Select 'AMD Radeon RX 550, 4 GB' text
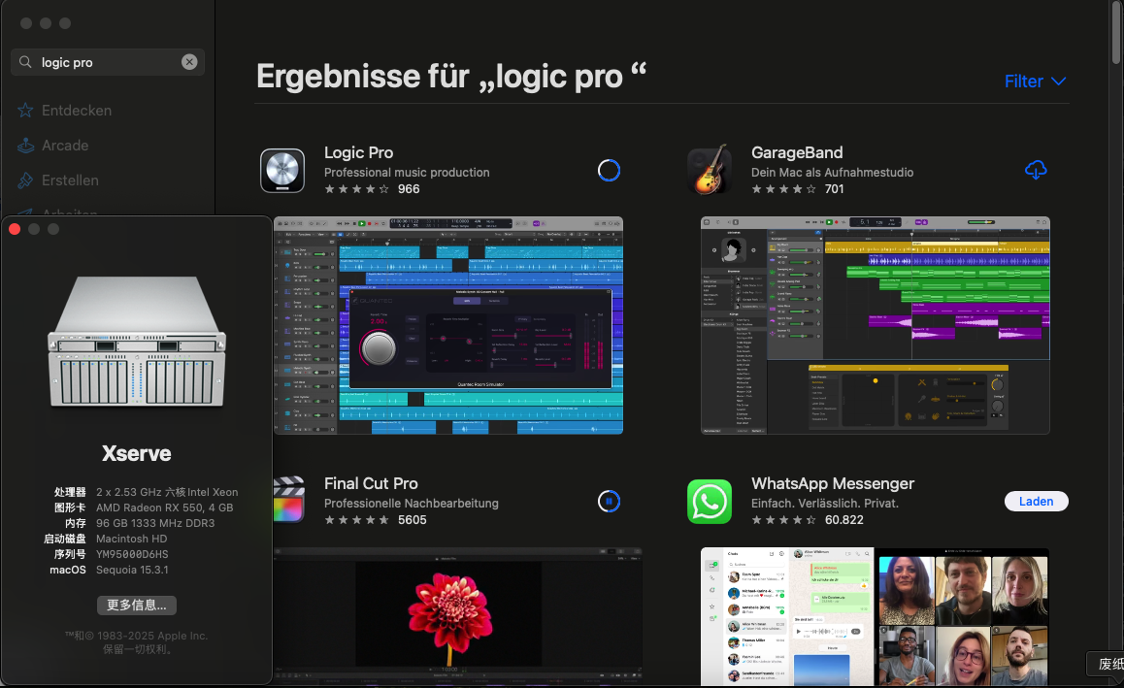This screenshot has height=688, width=1124. pos(165,508)
